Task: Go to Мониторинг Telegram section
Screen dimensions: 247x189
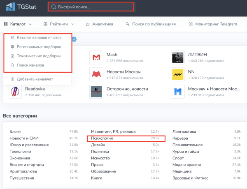Action: (x=213, y=24)
